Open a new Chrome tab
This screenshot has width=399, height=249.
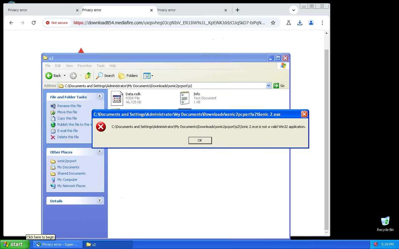click(x=238, y=10)
